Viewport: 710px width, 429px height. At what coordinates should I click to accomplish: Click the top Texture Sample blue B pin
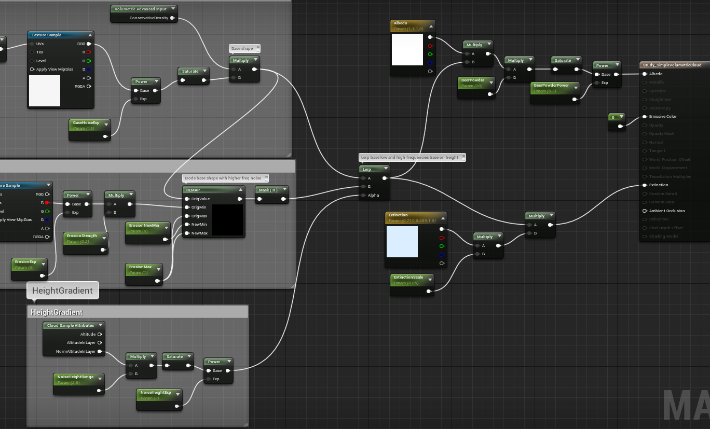click(x=89, y=69)
